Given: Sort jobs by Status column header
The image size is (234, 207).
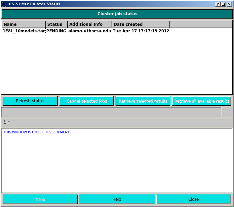Looking at the screenshot, I should [x=57, y=24].
